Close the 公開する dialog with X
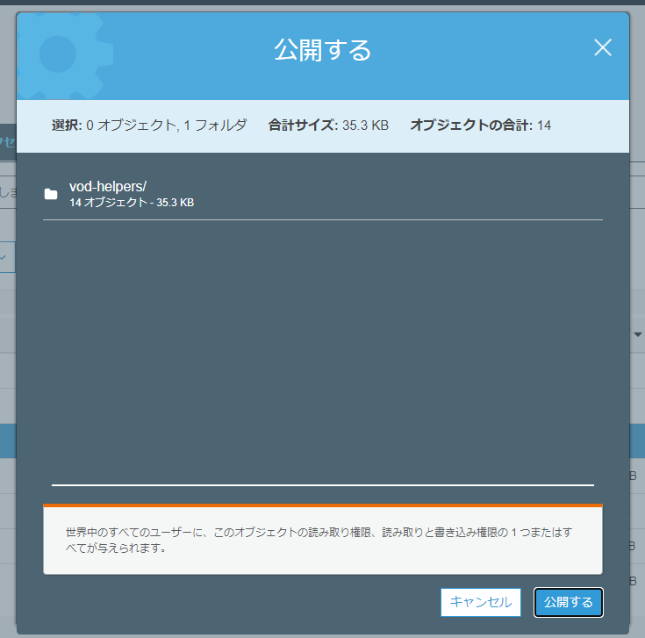This screenshot has height=638, width=645. tap(603, 47)
